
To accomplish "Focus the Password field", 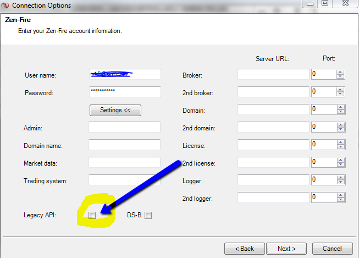I will pyautogui.click(x=125, y=92).
